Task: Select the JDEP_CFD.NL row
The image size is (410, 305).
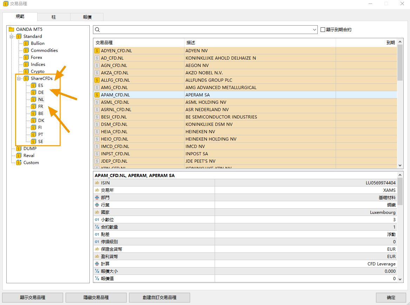Action: tap(245, 161)
